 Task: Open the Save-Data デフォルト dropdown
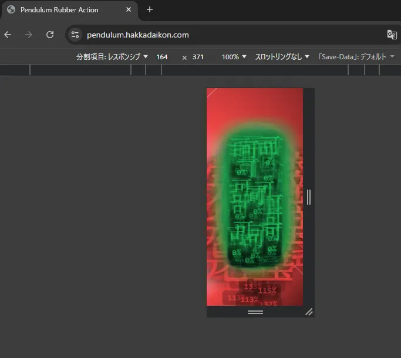pos(356,57)
